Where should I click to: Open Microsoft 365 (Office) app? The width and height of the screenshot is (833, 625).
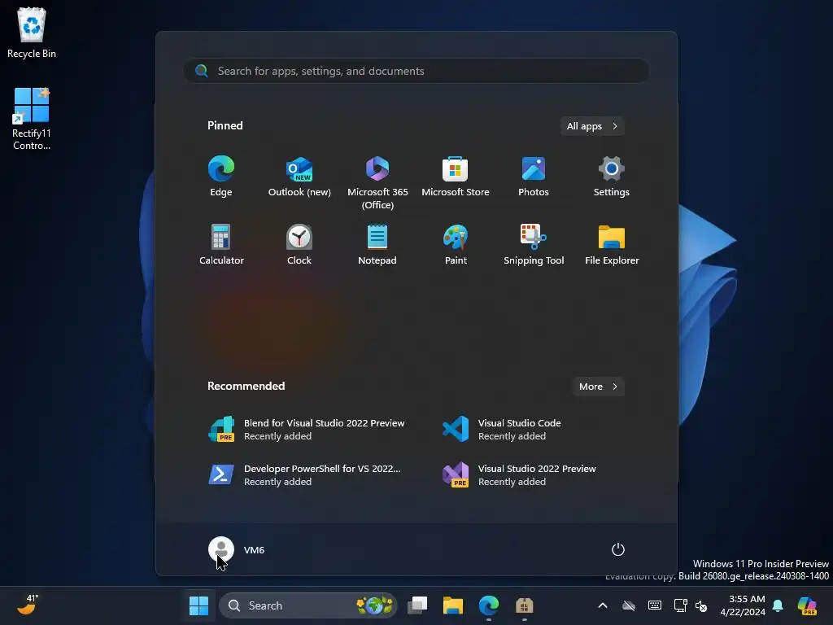tap(377, 182)
